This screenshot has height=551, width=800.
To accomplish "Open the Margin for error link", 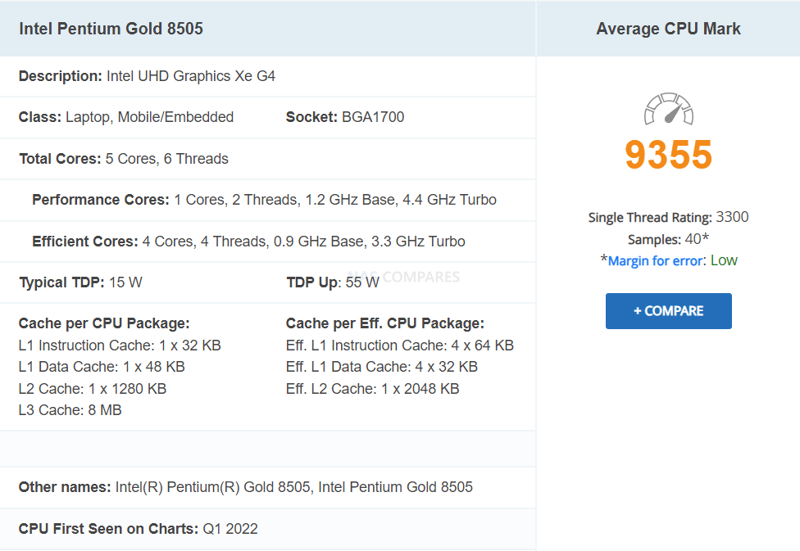I will coord(655,261).
